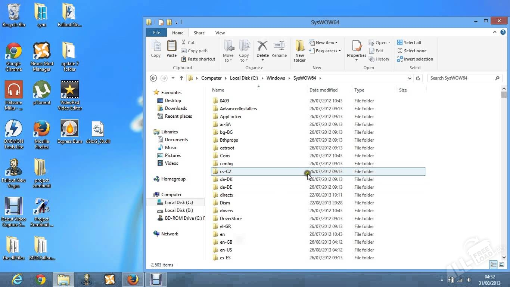Switch to large icons view toggle
The height and width of the screenshot is (287, 510).
point(502,265)
